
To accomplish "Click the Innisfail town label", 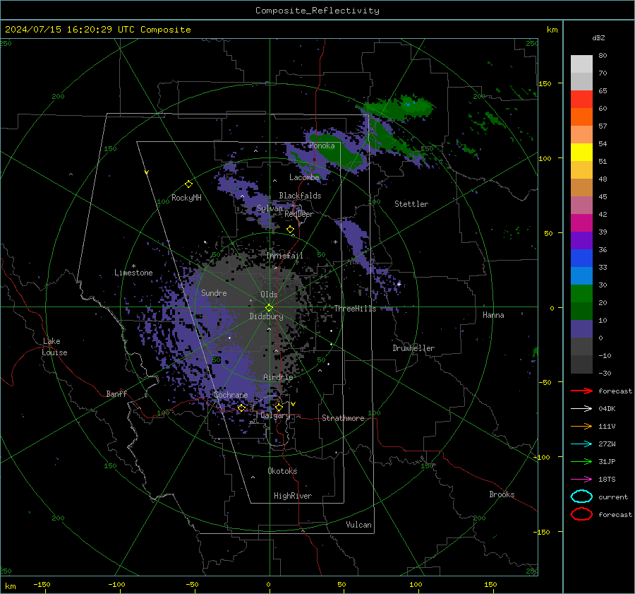I will (x=284, y=256).
